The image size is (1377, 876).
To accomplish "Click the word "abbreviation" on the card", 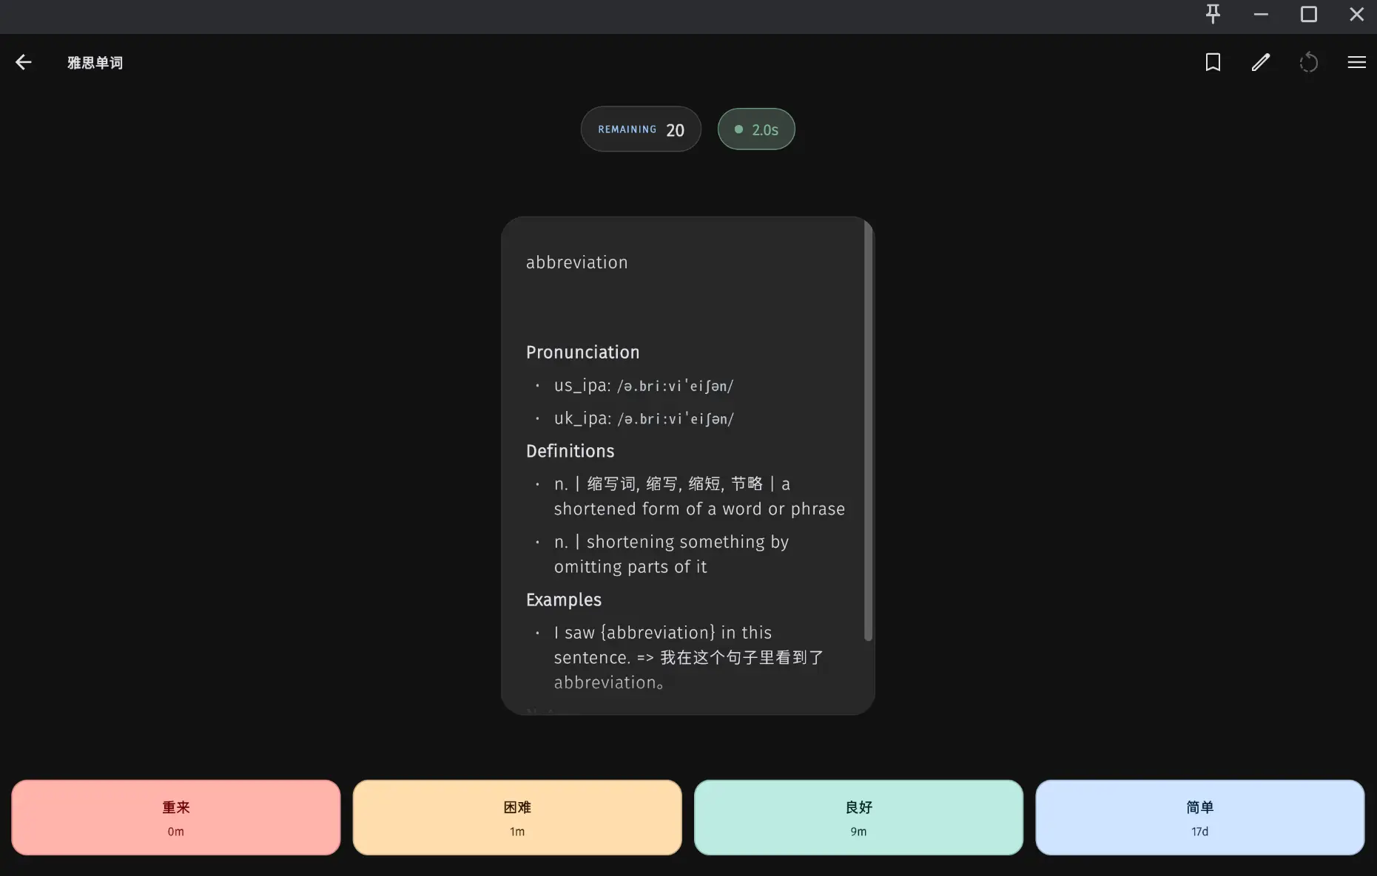I will click(x=576, y=262).
